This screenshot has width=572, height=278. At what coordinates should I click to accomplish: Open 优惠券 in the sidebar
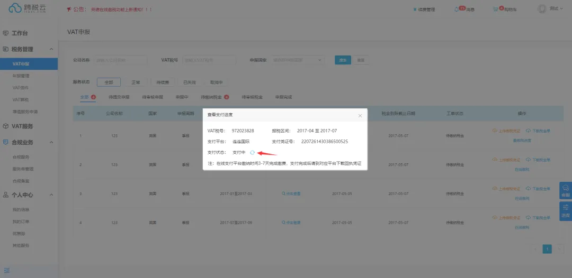point(19,233)
